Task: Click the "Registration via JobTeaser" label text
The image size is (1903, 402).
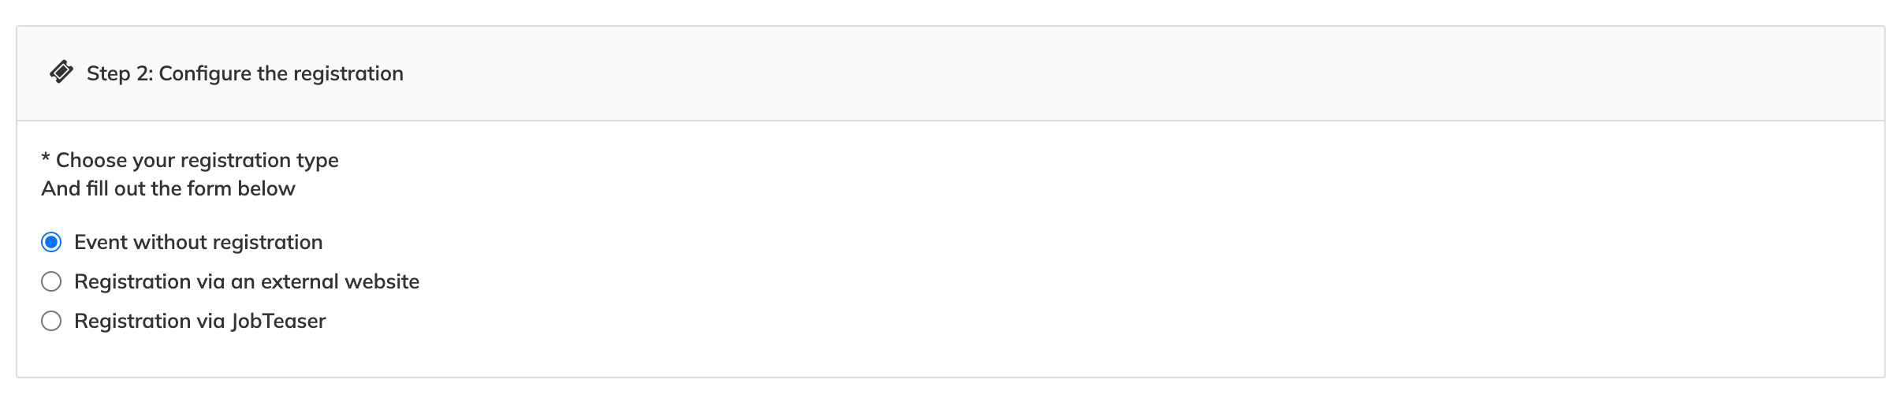Action: point(199,321)
